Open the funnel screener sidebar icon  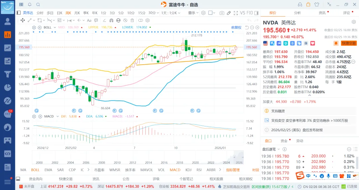click(8, 74)
